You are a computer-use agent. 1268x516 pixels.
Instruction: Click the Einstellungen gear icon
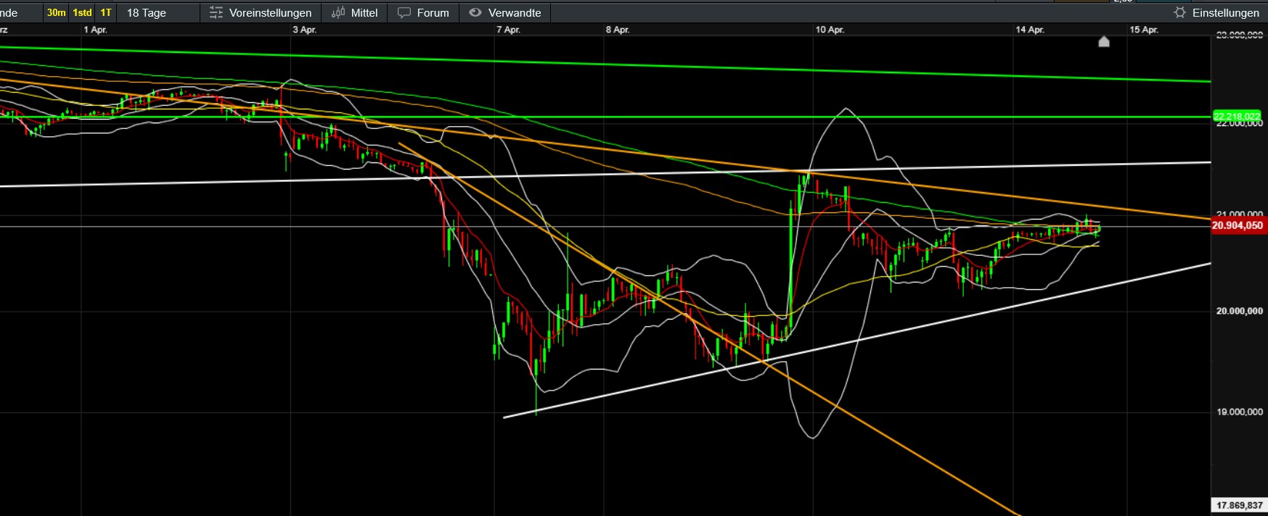pos(1179,12)
